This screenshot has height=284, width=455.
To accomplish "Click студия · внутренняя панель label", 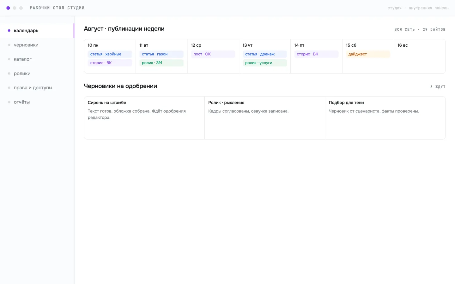I will click(x=418, y=8).
